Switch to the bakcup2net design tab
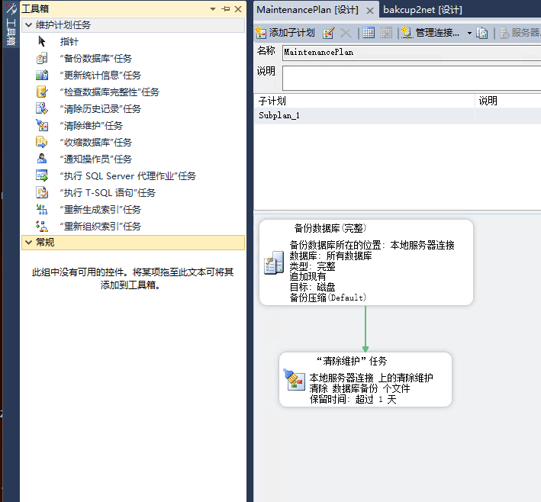The image size is (541, 502). click(x=422, y=10)
